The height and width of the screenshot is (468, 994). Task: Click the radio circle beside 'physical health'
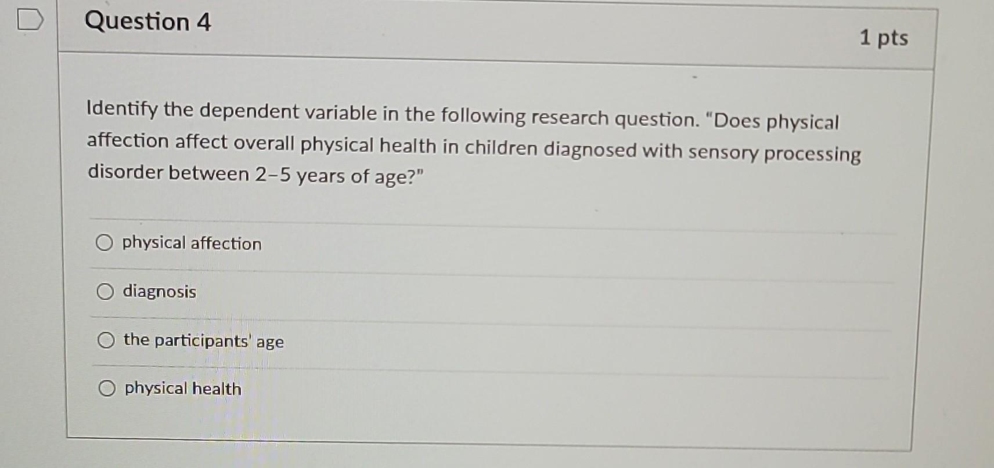[x=105, y=389]
